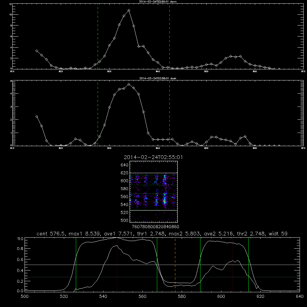Click the '580' label on spectrogram y-axis

click(x=125, y=189)
